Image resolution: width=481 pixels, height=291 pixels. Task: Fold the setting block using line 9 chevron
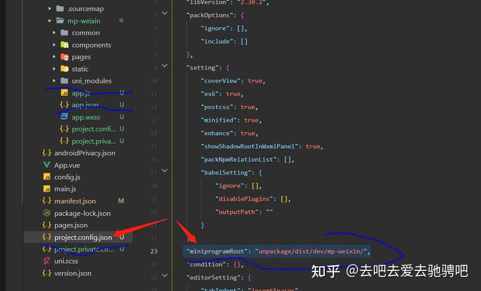coord(164,66)
